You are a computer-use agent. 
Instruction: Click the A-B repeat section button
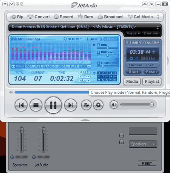point(85,72)
